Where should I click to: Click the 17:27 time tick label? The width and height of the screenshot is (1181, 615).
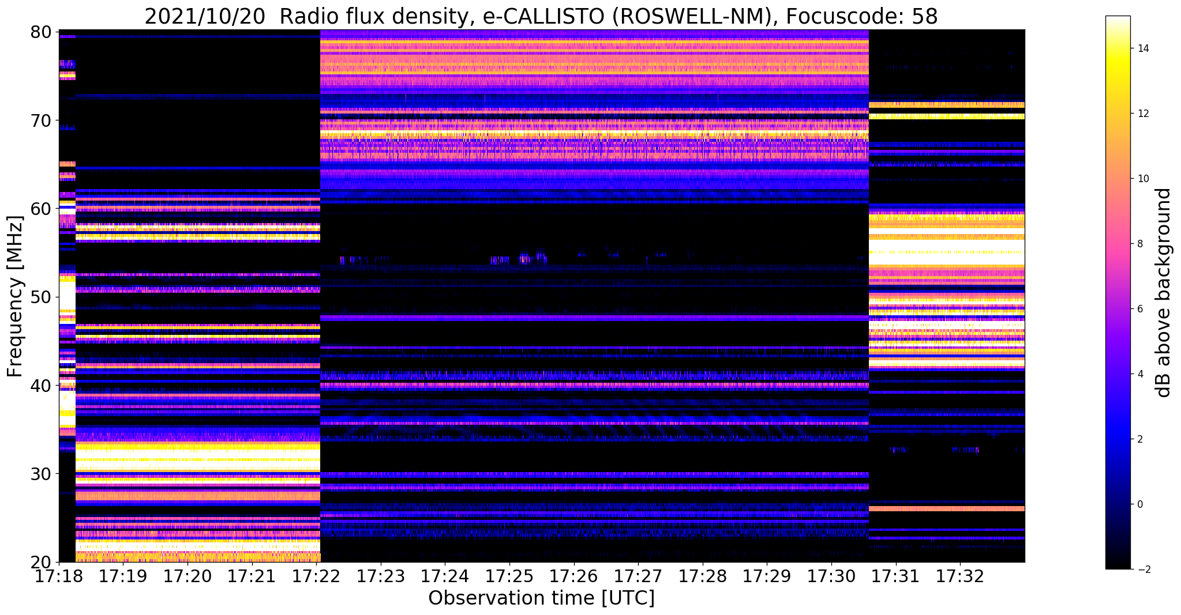coord(638,576)
